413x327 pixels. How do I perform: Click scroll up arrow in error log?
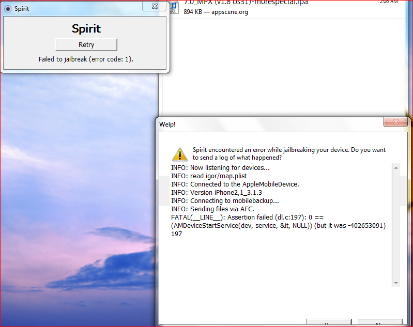(396, 168)
